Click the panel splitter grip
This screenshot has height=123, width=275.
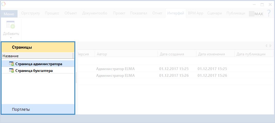tap(76, 78)
